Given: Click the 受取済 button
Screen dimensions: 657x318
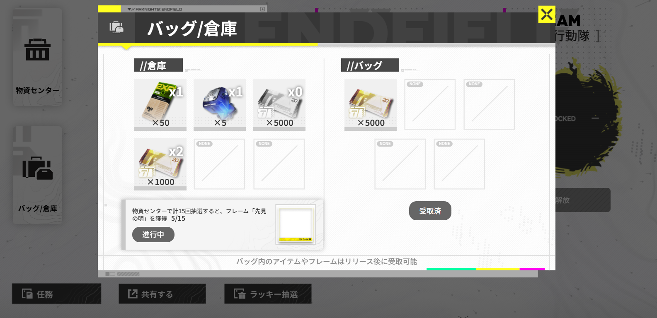Looking at the screenshot, I should pyautogui.click(x=430, y=211).
